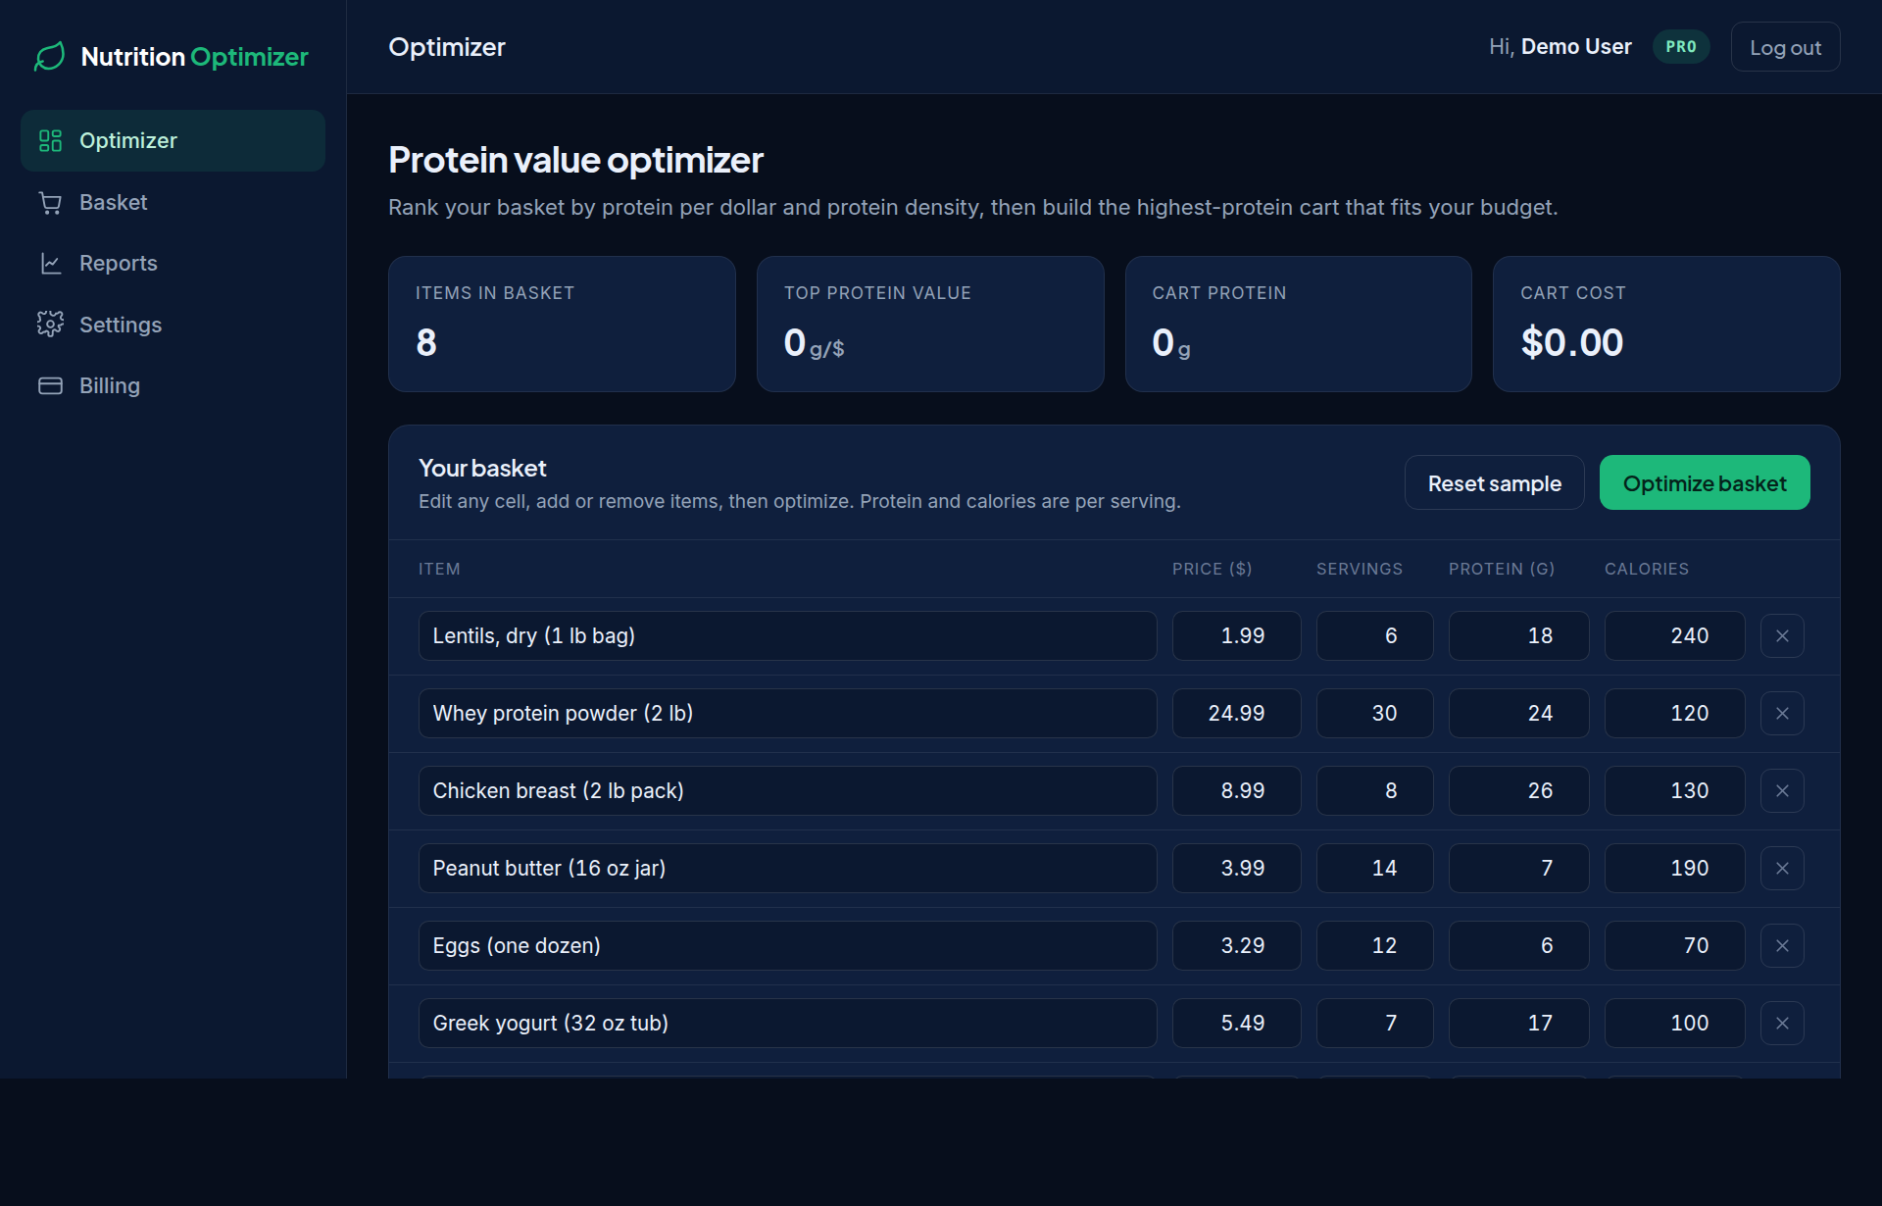Remove the Greek yogurt row
Screen dimensions: 1882x1206
[1782, 1024]
